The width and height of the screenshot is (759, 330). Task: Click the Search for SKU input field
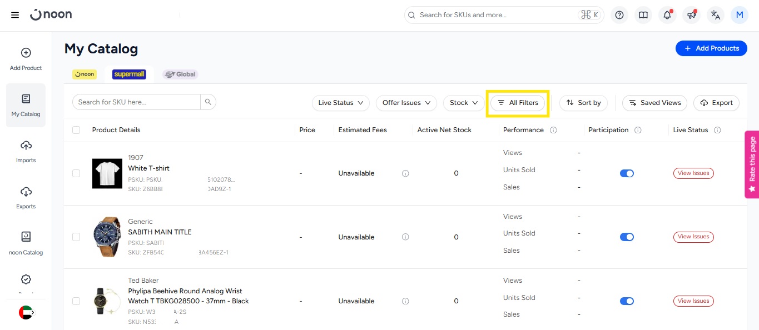click(136, 102)
